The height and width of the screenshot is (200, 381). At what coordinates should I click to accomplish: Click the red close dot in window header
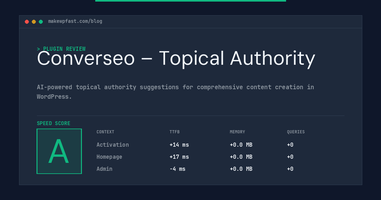27,22
